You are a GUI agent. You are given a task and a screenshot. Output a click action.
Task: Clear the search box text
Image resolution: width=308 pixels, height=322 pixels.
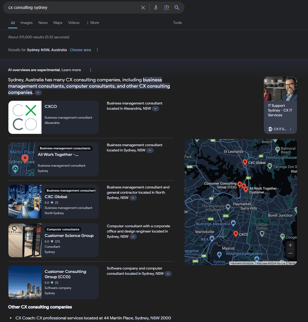pyautogui.click(x=143, y=8)
